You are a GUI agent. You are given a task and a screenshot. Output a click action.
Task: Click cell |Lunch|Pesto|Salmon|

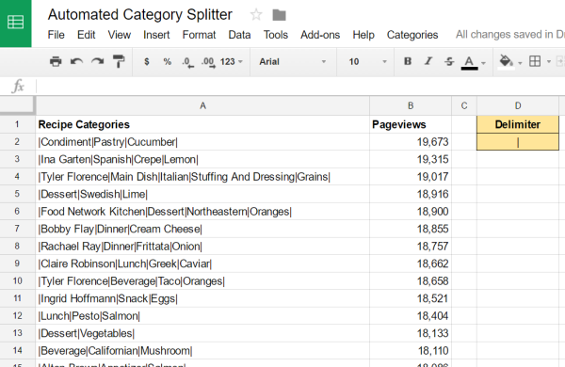pyautogui.click(x=202, y=316)
